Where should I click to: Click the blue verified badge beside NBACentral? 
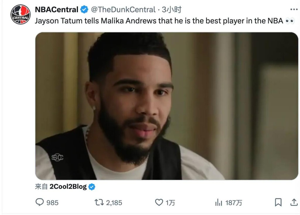(84, 10)
